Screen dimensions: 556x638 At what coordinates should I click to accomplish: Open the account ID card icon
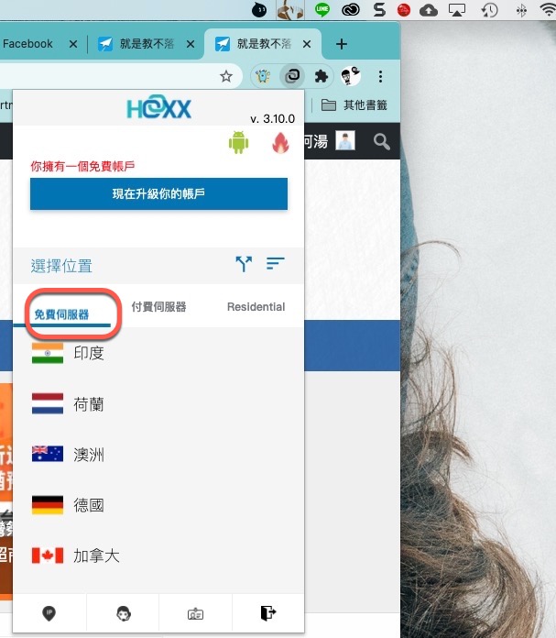point(196,614)
